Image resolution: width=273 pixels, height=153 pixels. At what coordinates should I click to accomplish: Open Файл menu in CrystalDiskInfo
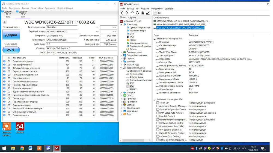(5, 8)
